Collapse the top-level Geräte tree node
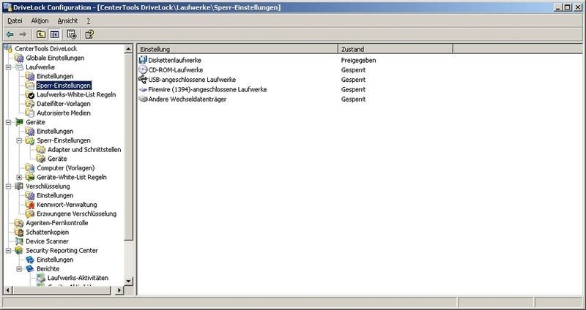586x310 pixels. 8,122
